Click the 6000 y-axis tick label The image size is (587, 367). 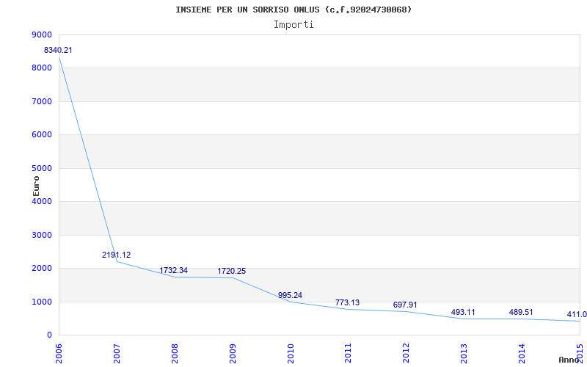point(40,135)
